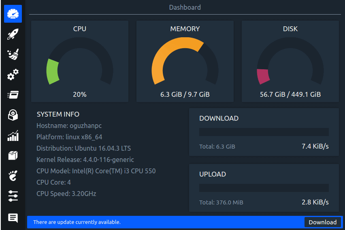Image resolution: width=345 pixels, height=230 pixels.
Task: Go to Services with the gears icon
Action: pos(13,75)
